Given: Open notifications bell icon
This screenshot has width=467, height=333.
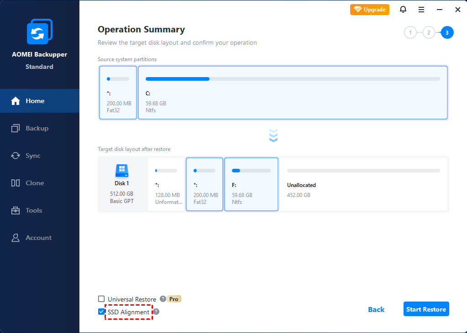Looking at the screenshot, I should pyautogui.click(x=403, y=10).
